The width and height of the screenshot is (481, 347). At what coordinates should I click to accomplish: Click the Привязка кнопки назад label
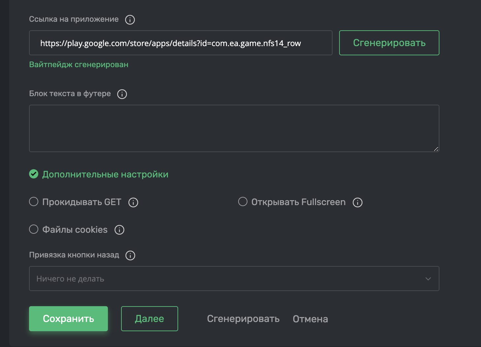tap(74, 255)
